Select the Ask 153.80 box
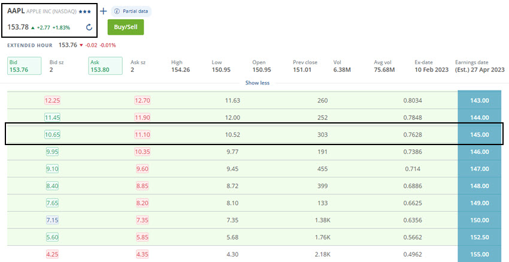This screenshot has width=509, height=262. [104, 66]
